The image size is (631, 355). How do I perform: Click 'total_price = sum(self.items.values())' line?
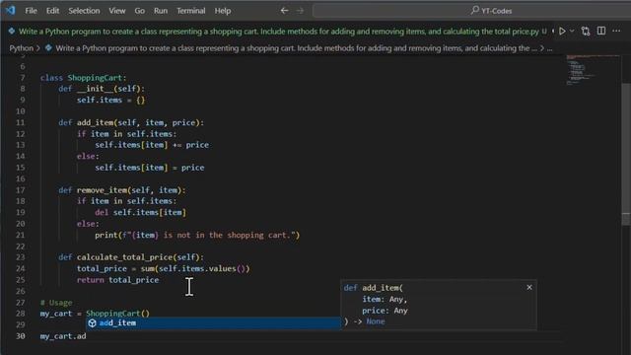click(x=163, y=268)
